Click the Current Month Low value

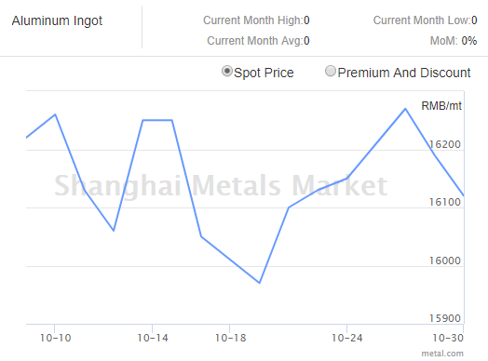(x=474, y=20)
